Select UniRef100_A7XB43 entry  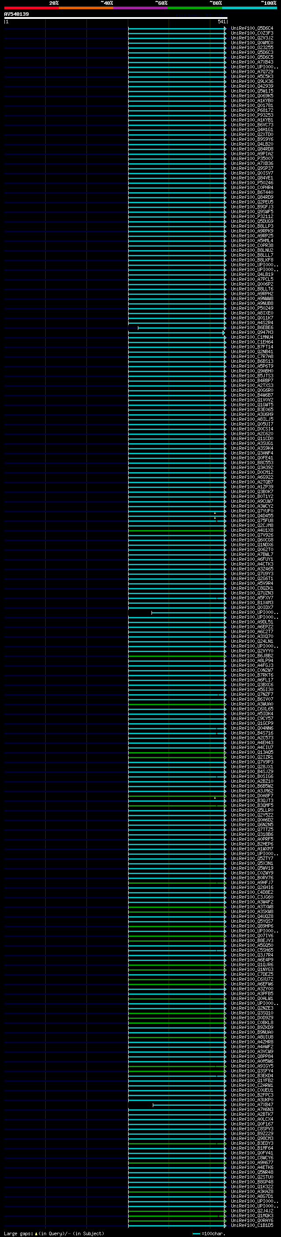click(252, 62)
